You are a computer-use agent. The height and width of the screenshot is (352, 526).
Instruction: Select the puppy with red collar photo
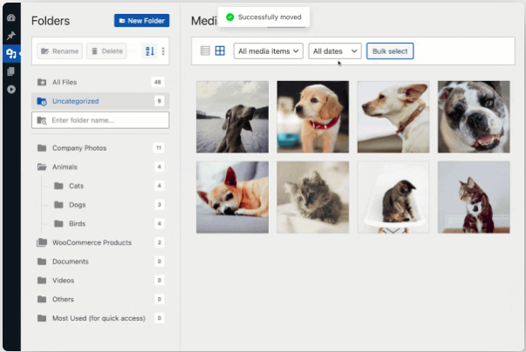pyautogui.click(x=312, y=117)
